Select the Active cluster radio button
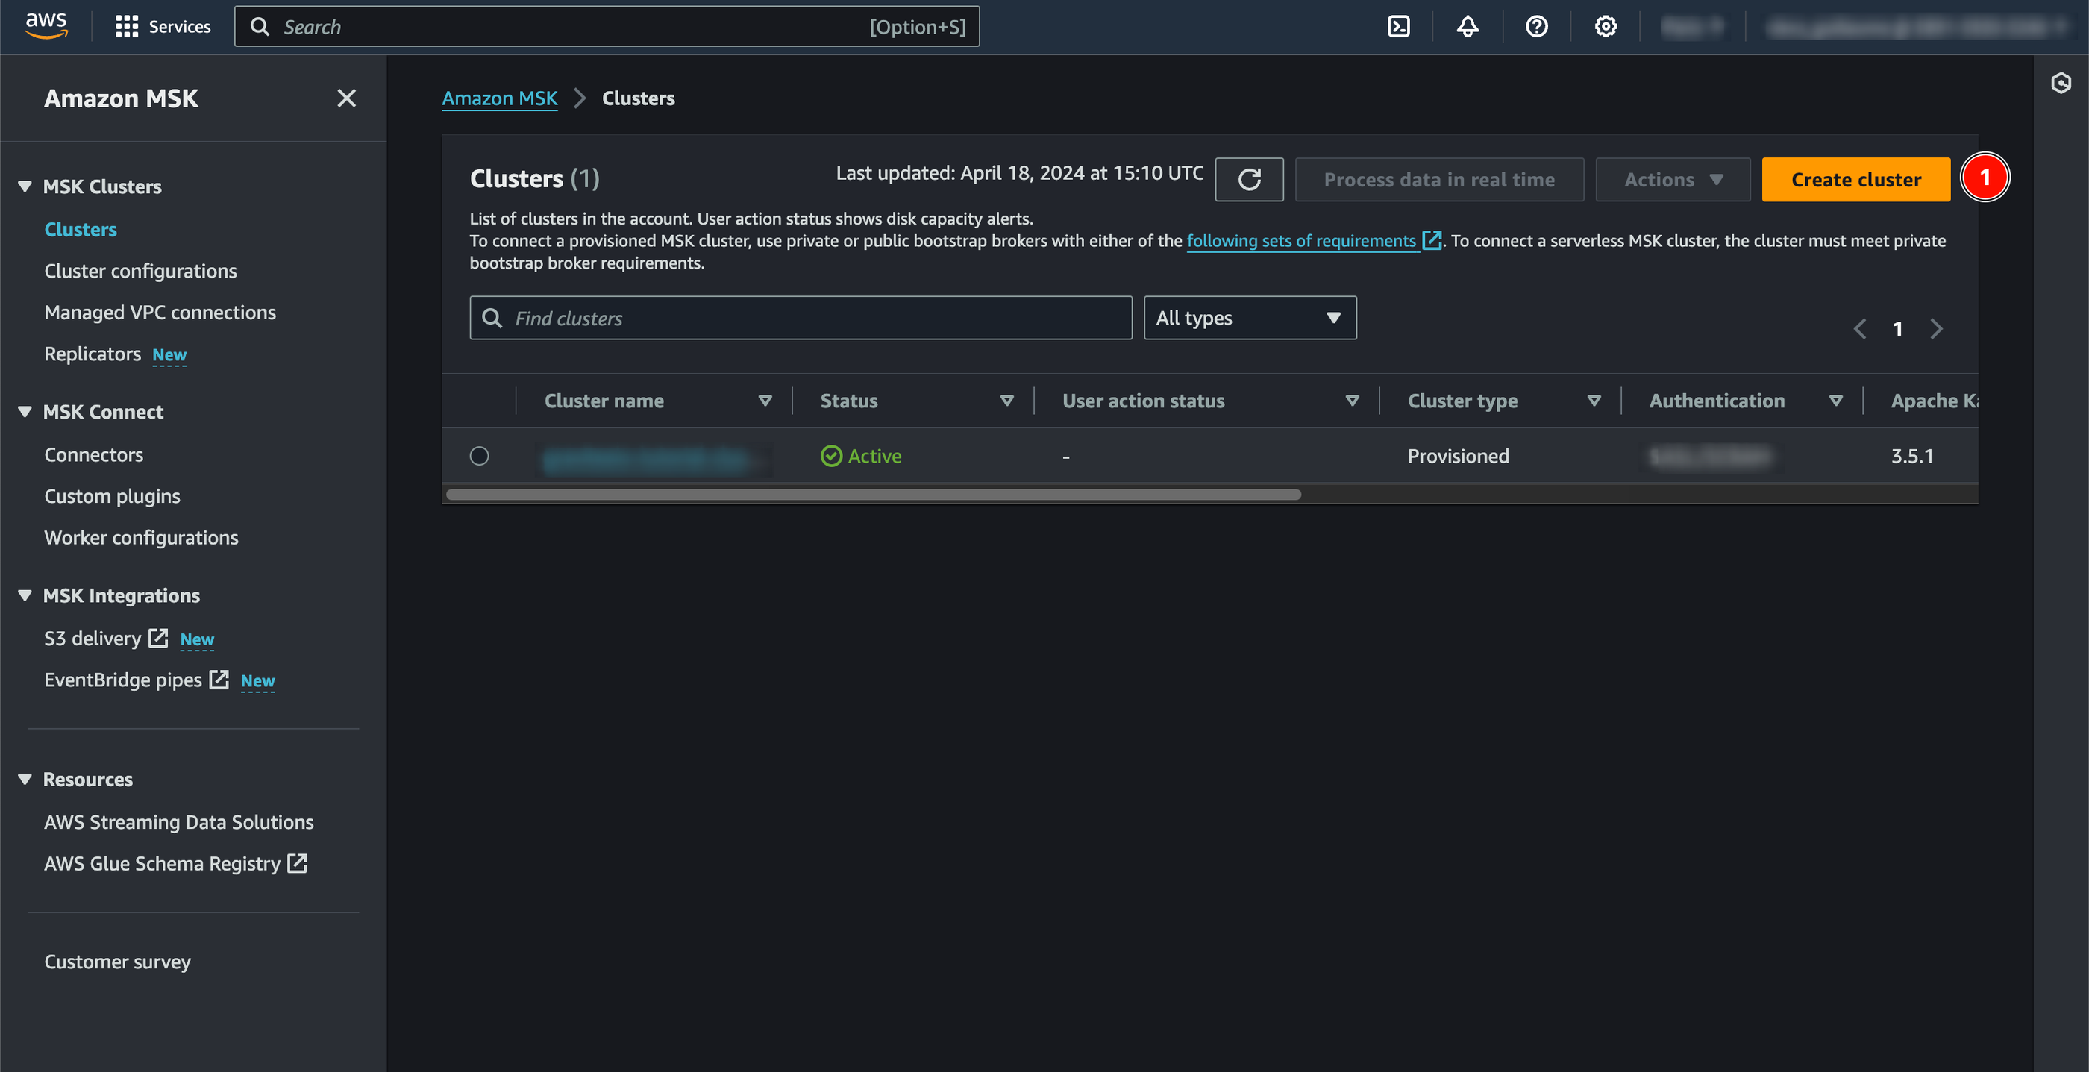This screenshot has width=2089, height=1072. click(479, 456)
